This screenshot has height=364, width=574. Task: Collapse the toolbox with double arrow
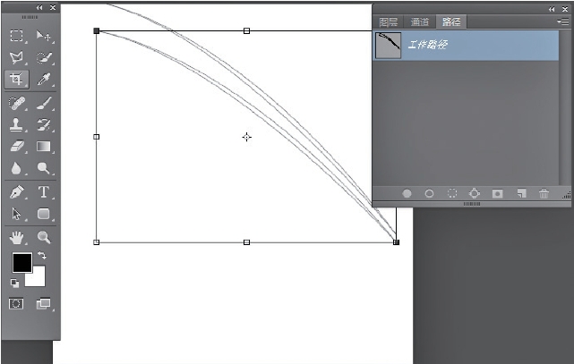(39, 7)
